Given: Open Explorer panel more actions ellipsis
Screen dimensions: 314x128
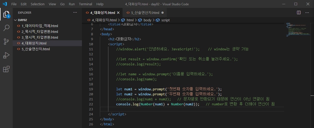Looking at the screenshot, I should tap(75, 13).
